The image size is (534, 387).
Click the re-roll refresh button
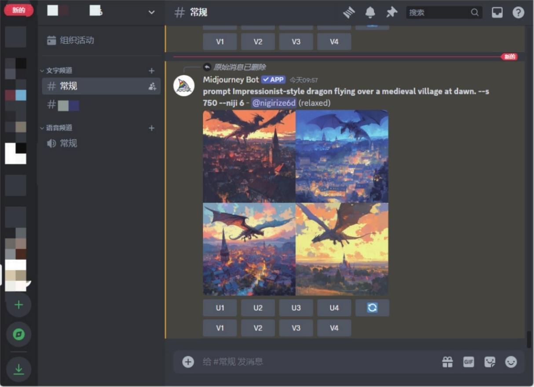point(372,308)
